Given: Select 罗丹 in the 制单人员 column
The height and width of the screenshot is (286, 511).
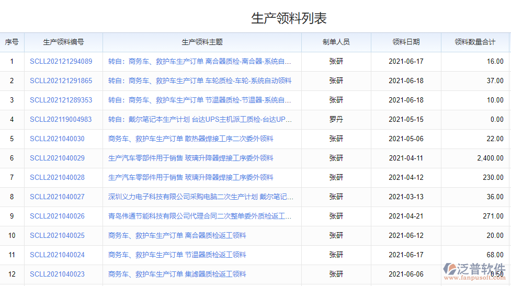Looking at the screenshot, I should coord(336,119).
